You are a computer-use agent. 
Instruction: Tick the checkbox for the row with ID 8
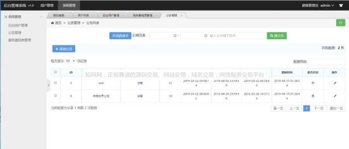[55, 95]
